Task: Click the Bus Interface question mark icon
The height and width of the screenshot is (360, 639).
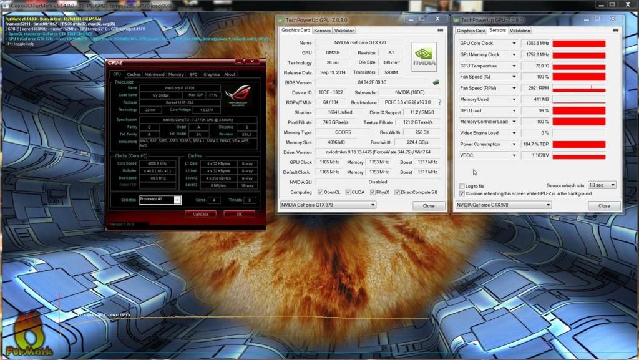Action: [x=439, y=102]
